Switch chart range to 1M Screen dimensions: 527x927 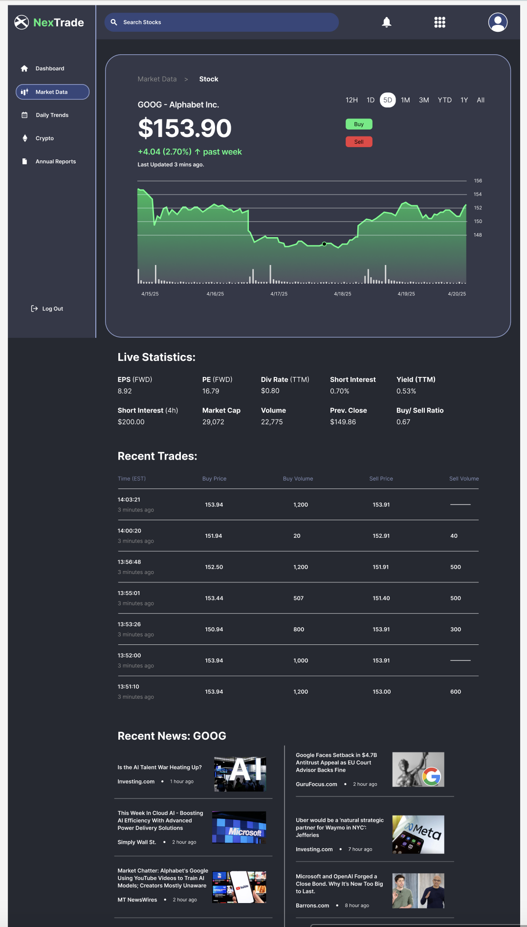coord(405,100)
